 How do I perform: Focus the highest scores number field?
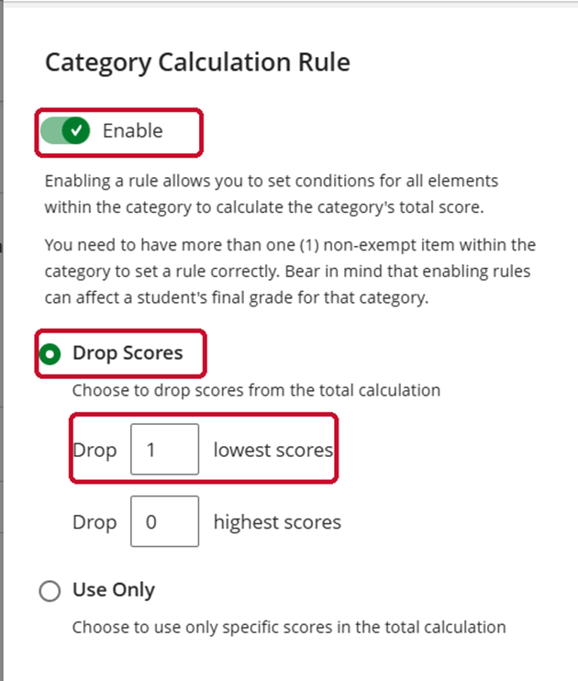tap(165, 521)
